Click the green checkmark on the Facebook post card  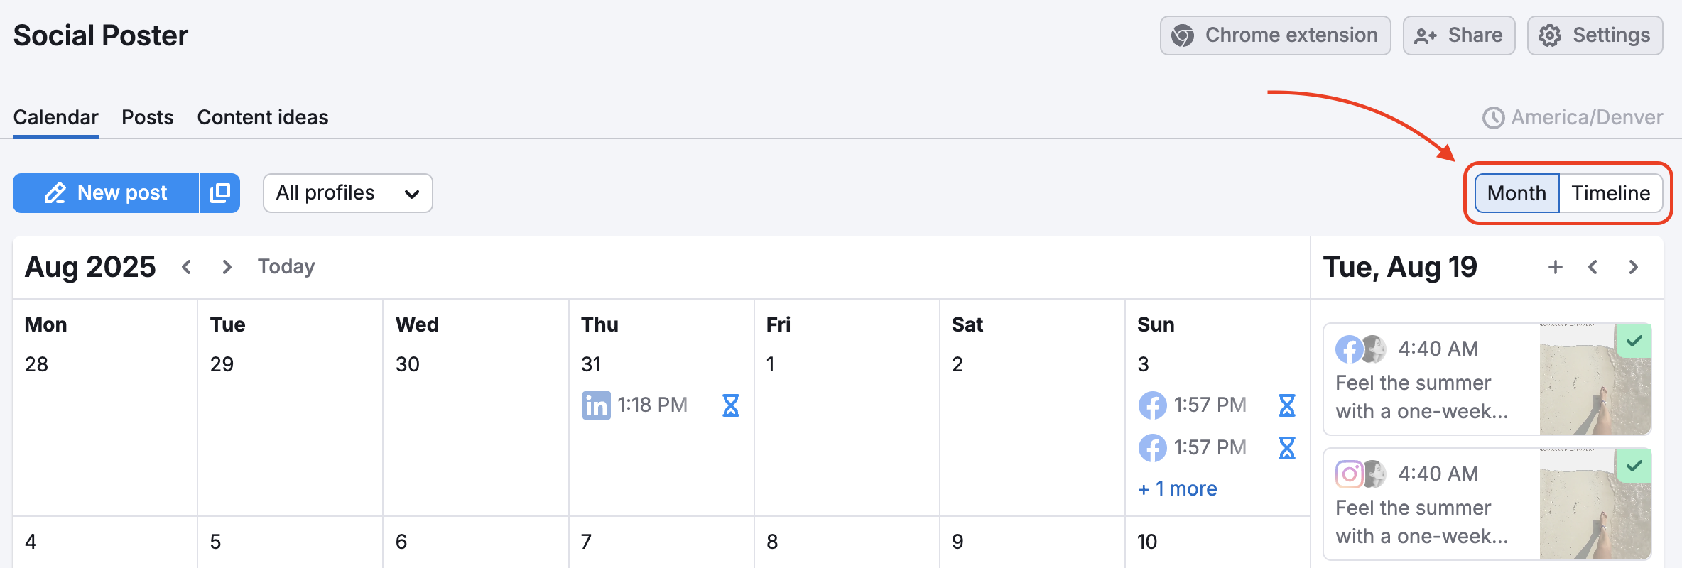tap(1634, 341)
